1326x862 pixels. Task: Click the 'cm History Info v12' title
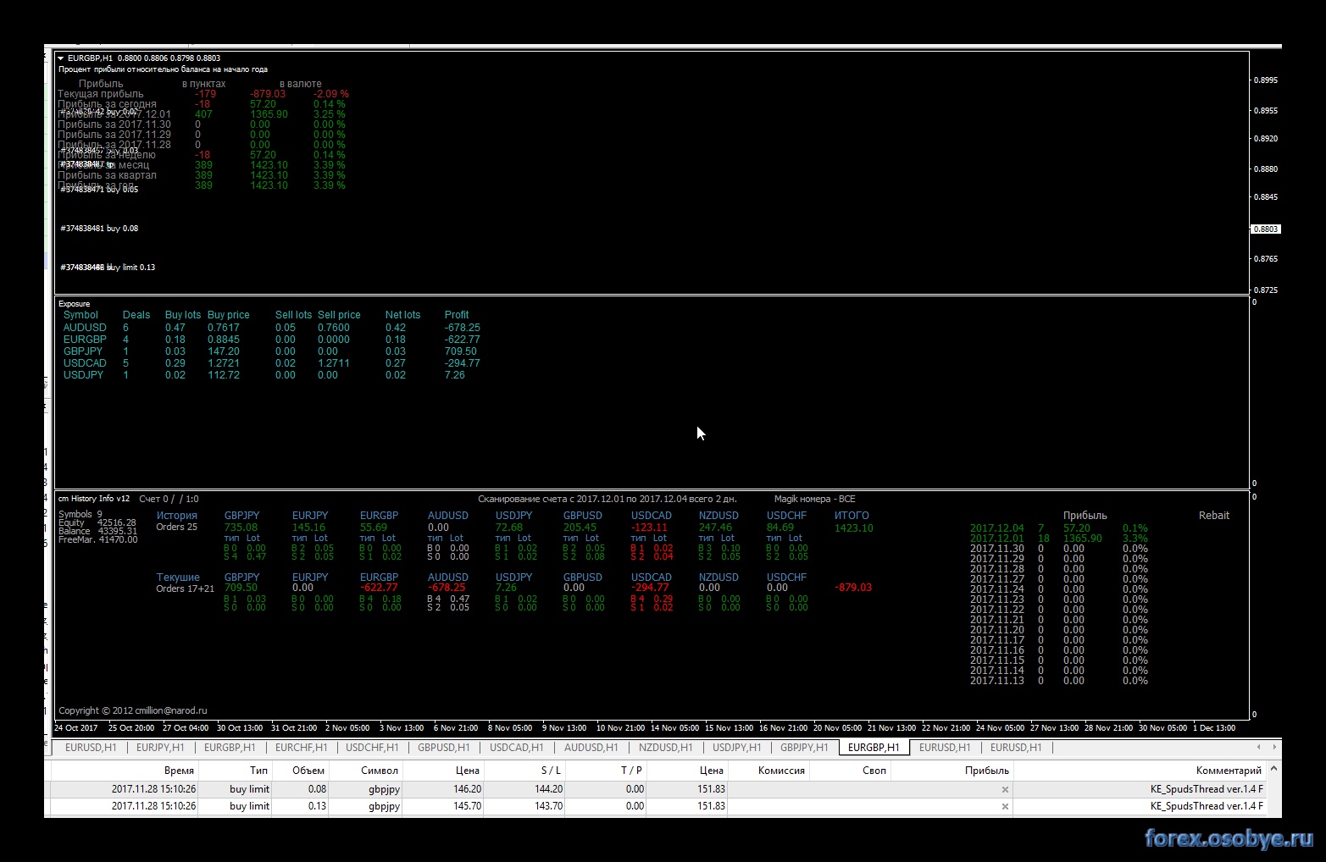(94, 499)
